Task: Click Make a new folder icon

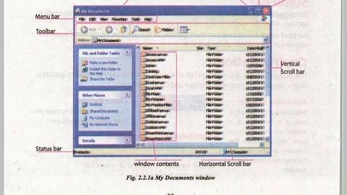Action: click(85, 63)
